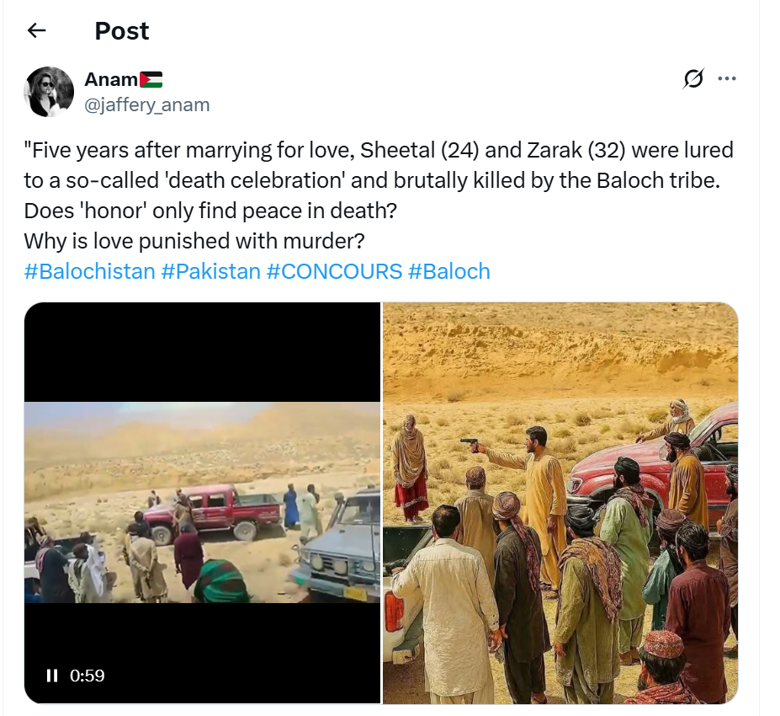Open the #CONCOURS hashtag
Image resolution: width=780 pixels, height=716 pixels.
[334, 272]
